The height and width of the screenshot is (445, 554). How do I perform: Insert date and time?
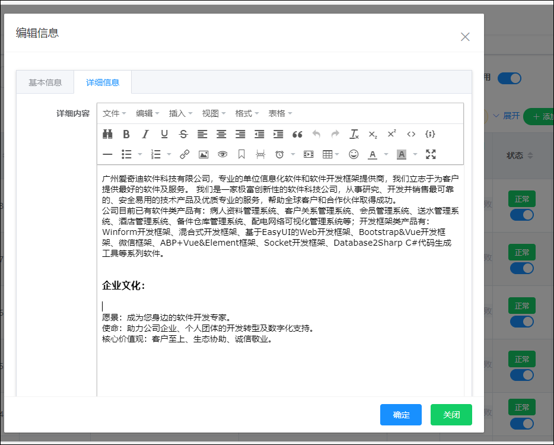[x=279, y=154]
